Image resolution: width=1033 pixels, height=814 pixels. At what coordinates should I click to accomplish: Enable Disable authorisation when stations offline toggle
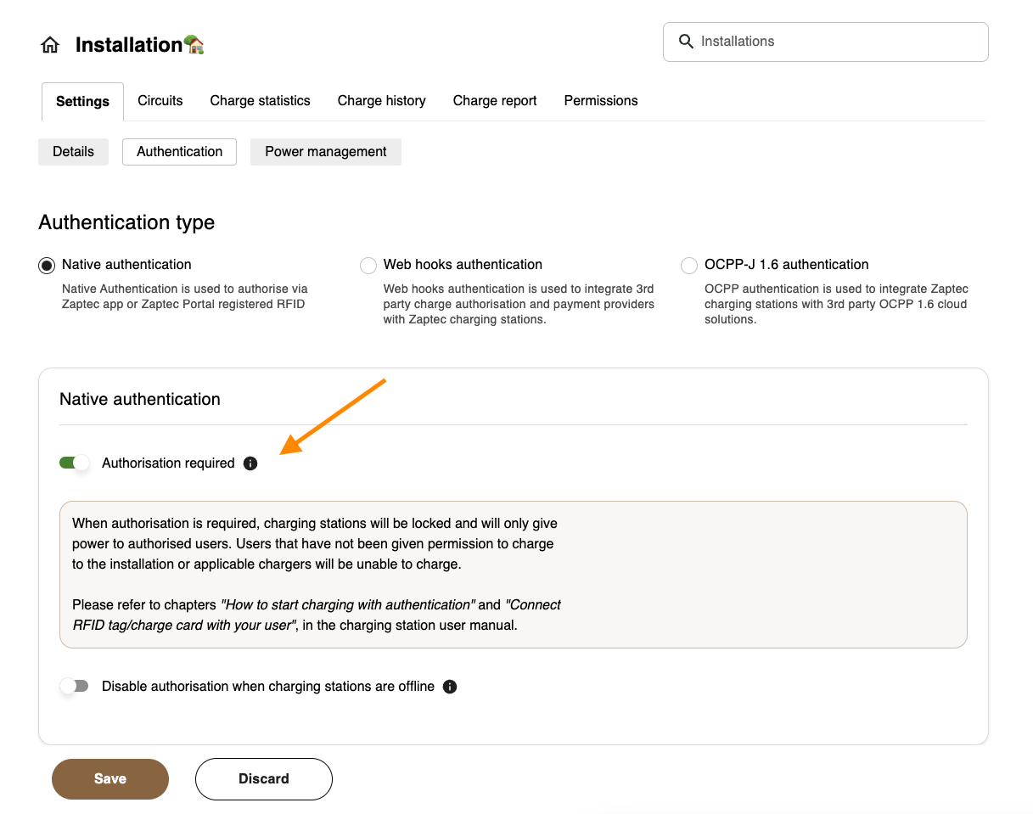pyautogui.click(x=74, y=687)
